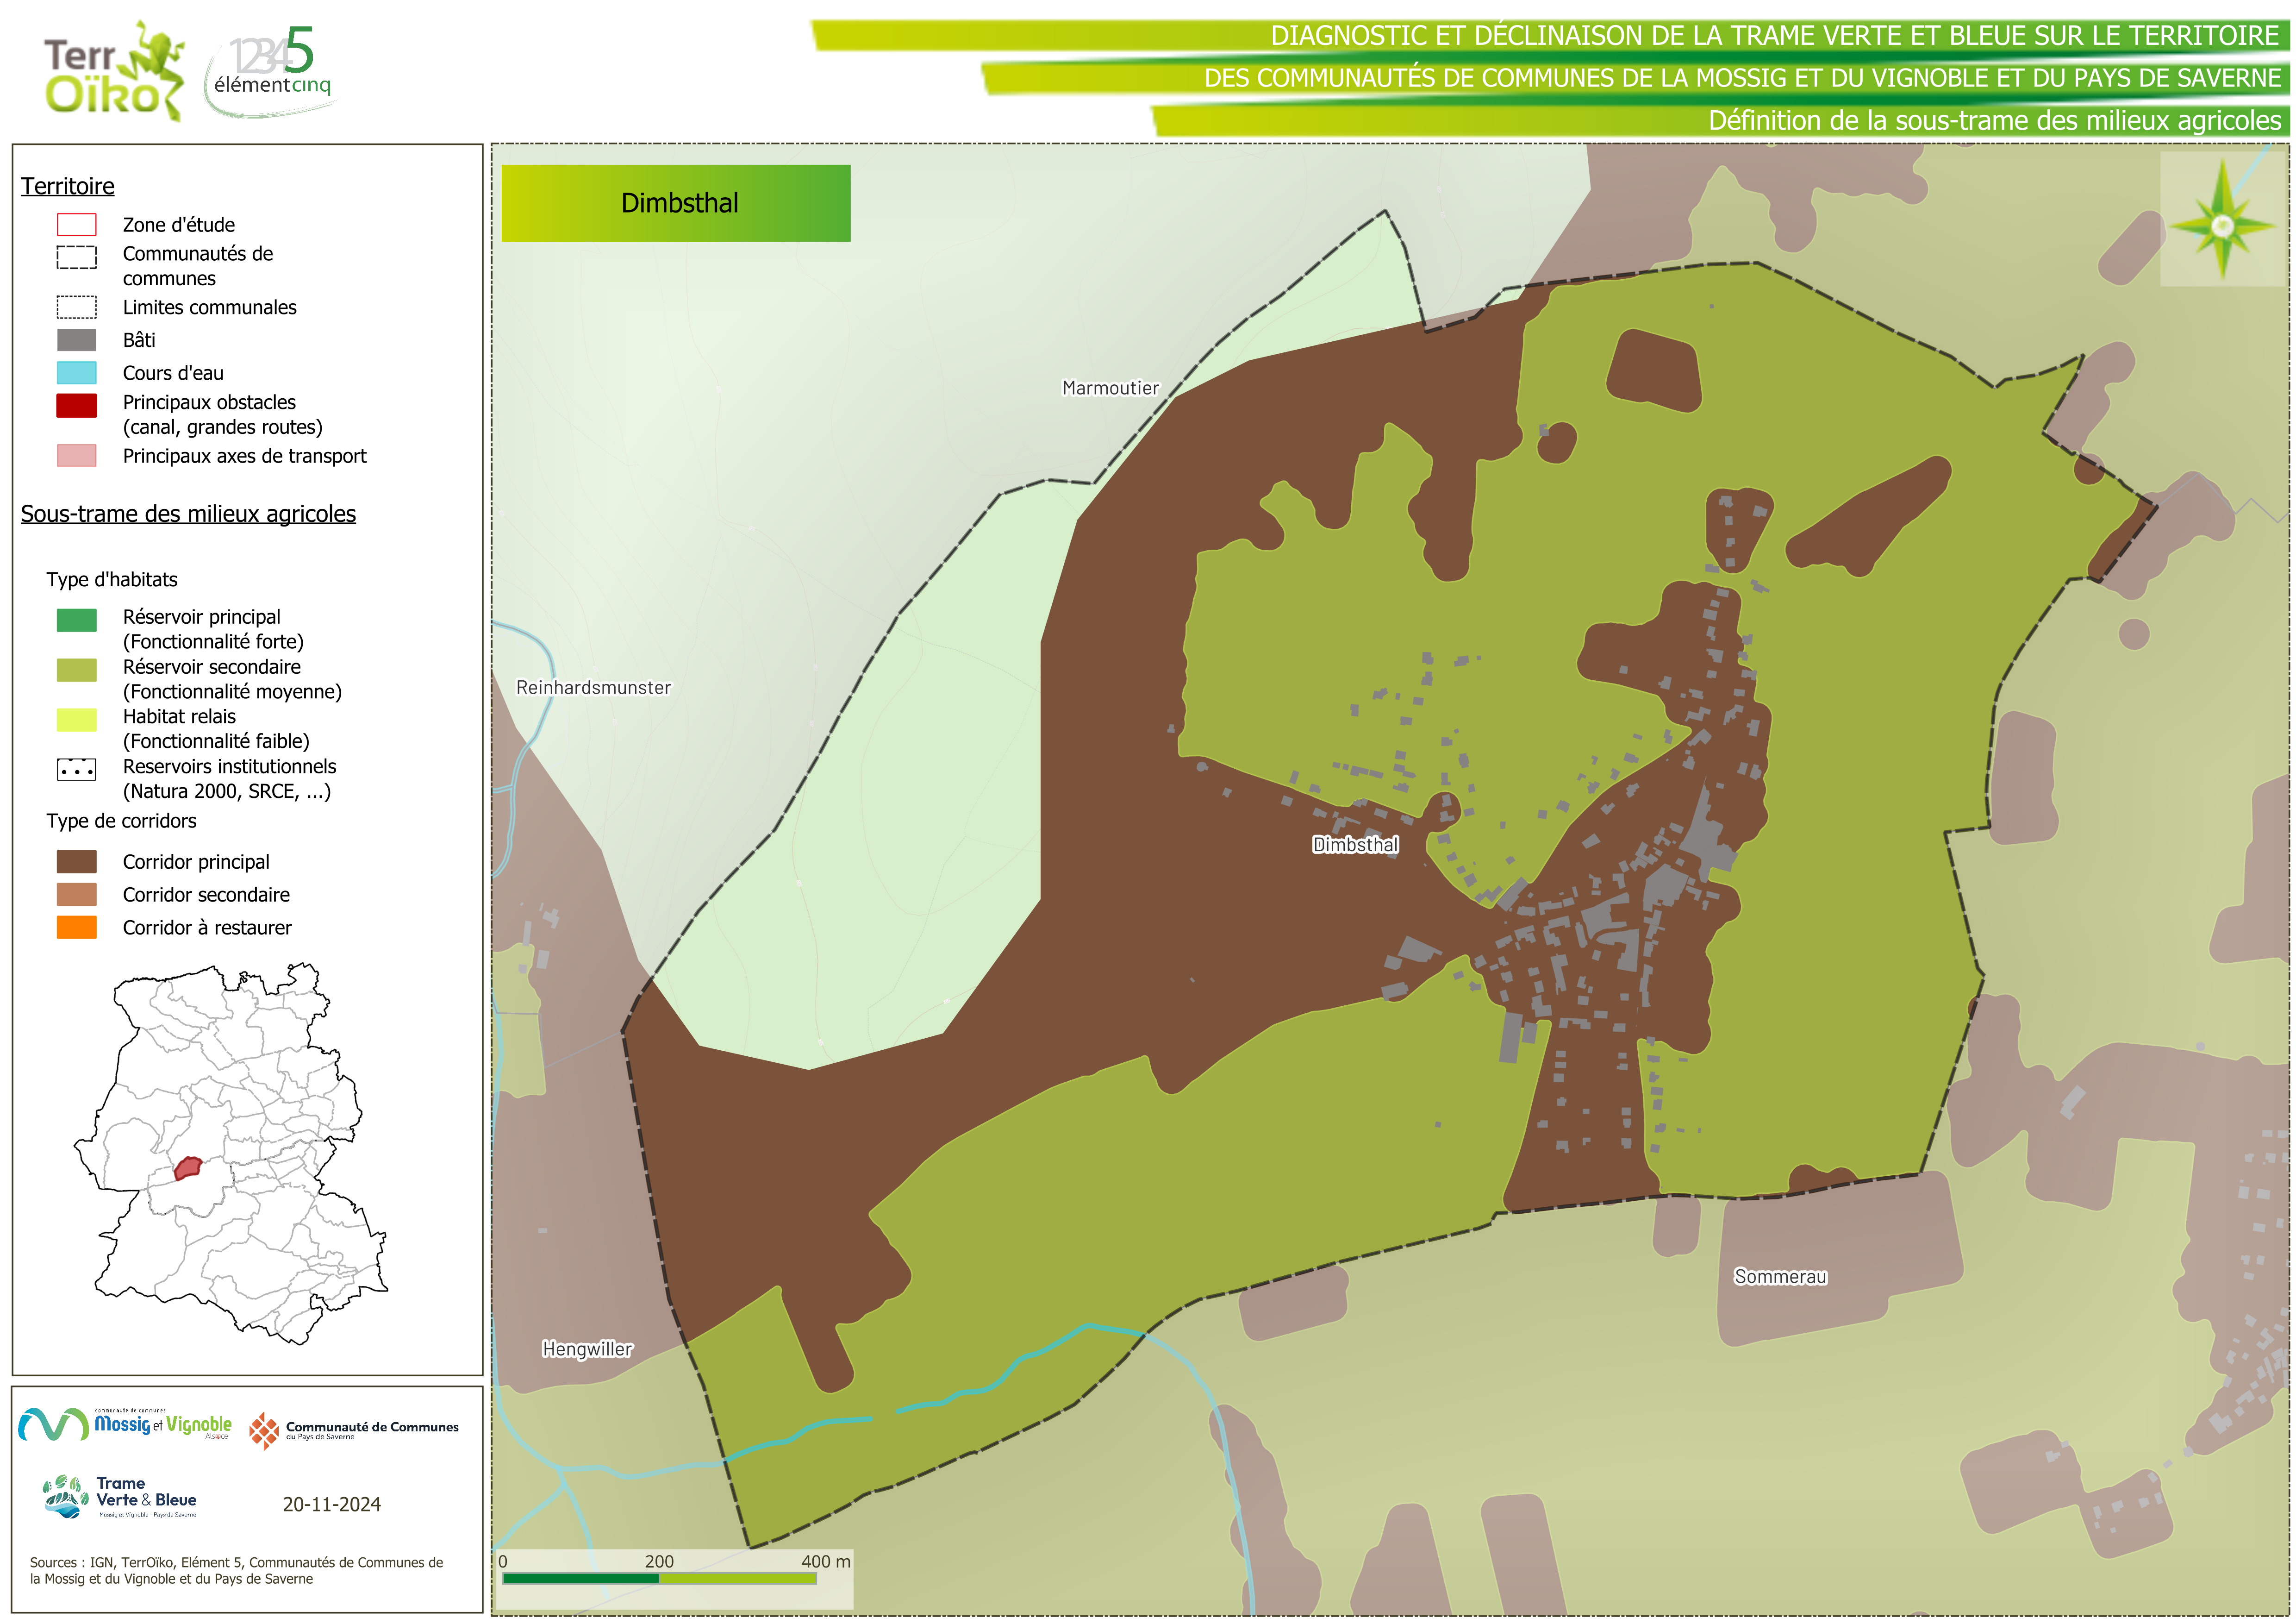2296x1624 pixels.
Task: Click the Mossig et Vignoble logo
Action: click(125, 1424)
